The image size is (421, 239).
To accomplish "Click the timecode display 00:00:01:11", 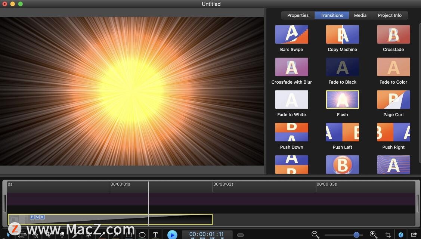I will click(207, 234).
